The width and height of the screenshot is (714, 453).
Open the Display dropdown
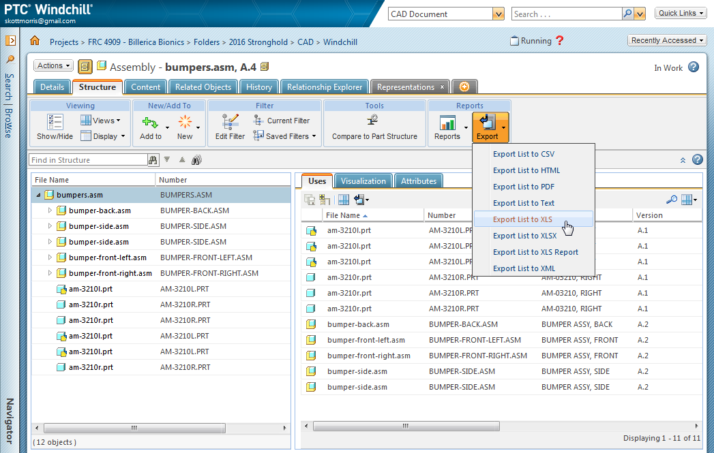103,136
